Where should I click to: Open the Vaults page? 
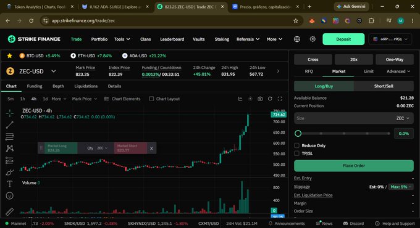[198, 39]
